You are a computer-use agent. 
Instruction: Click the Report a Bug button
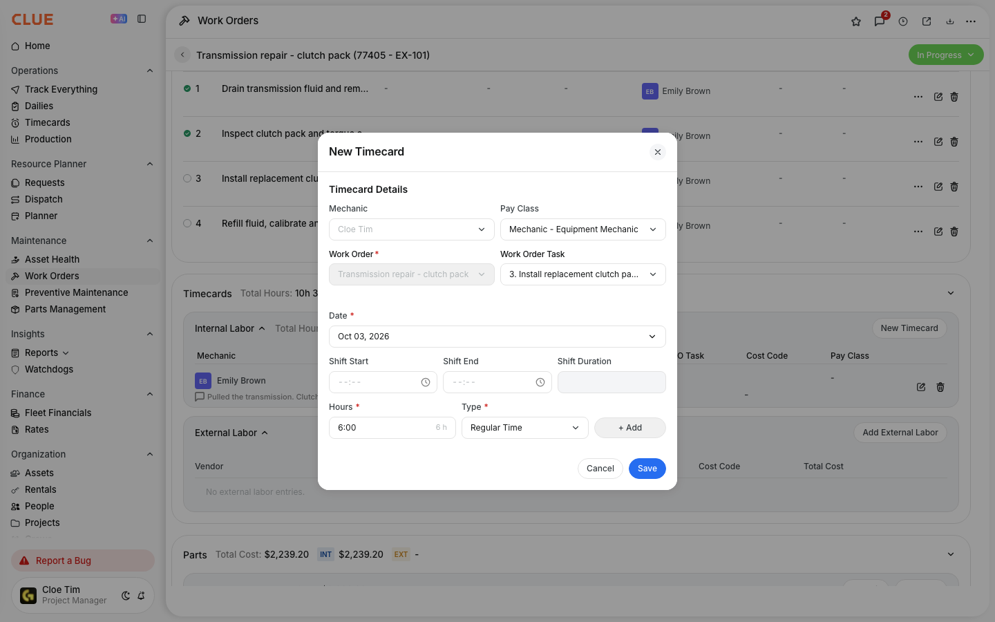pos(83,560)
